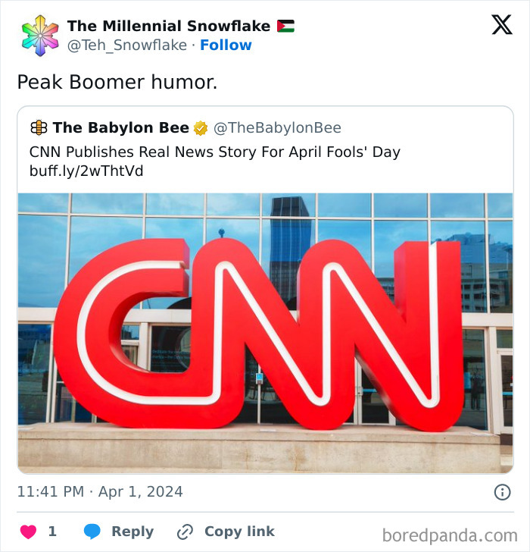
Task: Open the X logo in the corner
Action: [x=501, y=26]
